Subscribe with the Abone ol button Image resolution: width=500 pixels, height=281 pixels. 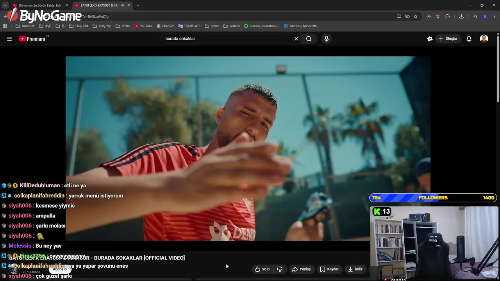click(60, 269)
